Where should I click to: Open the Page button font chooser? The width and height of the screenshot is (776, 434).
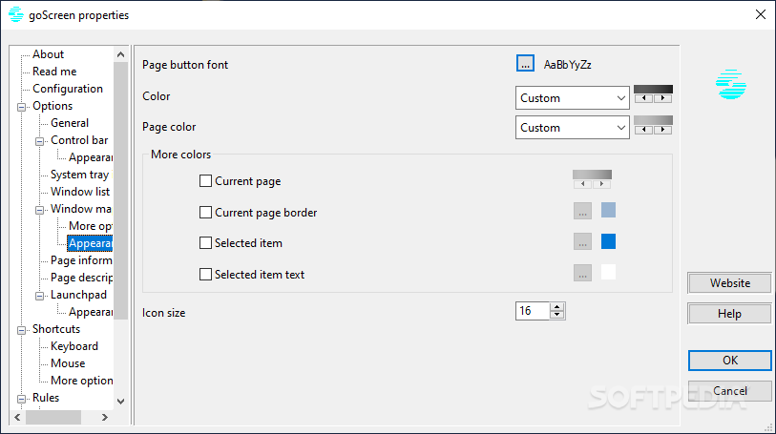point(525,64)
